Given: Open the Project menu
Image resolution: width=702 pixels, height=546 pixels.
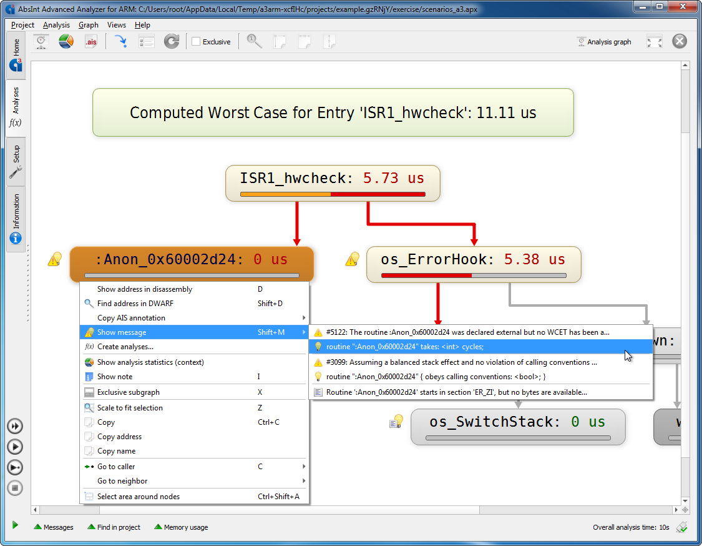Looking at the screenshot, I should click(22, 25).
